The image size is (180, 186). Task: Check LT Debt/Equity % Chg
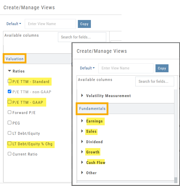point(10,143)
